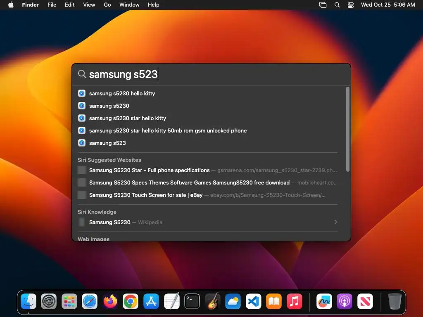Click the mobileheart result's site icon placeholder
Viewport: 423px width, 317px height.
(82, 182)
